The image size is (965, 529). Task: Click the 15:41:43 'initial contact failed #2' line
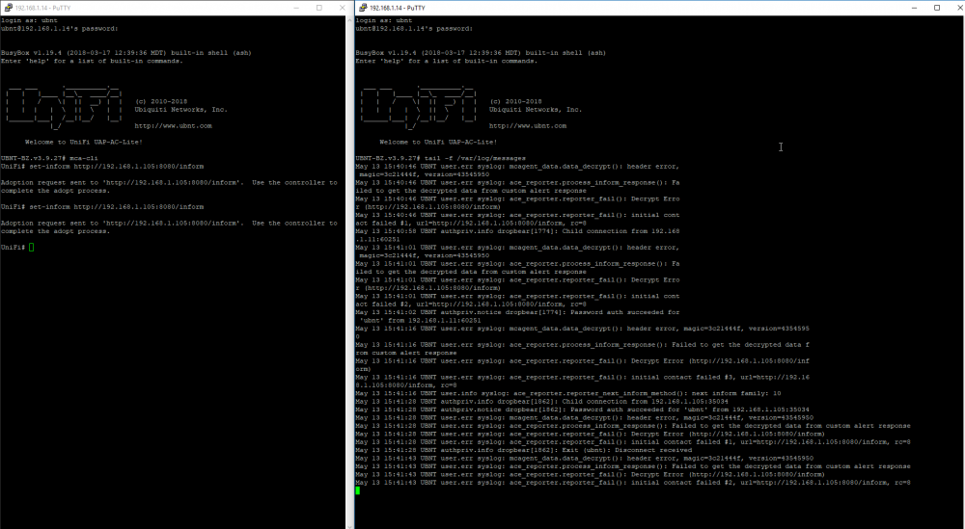tap(633, 483)
